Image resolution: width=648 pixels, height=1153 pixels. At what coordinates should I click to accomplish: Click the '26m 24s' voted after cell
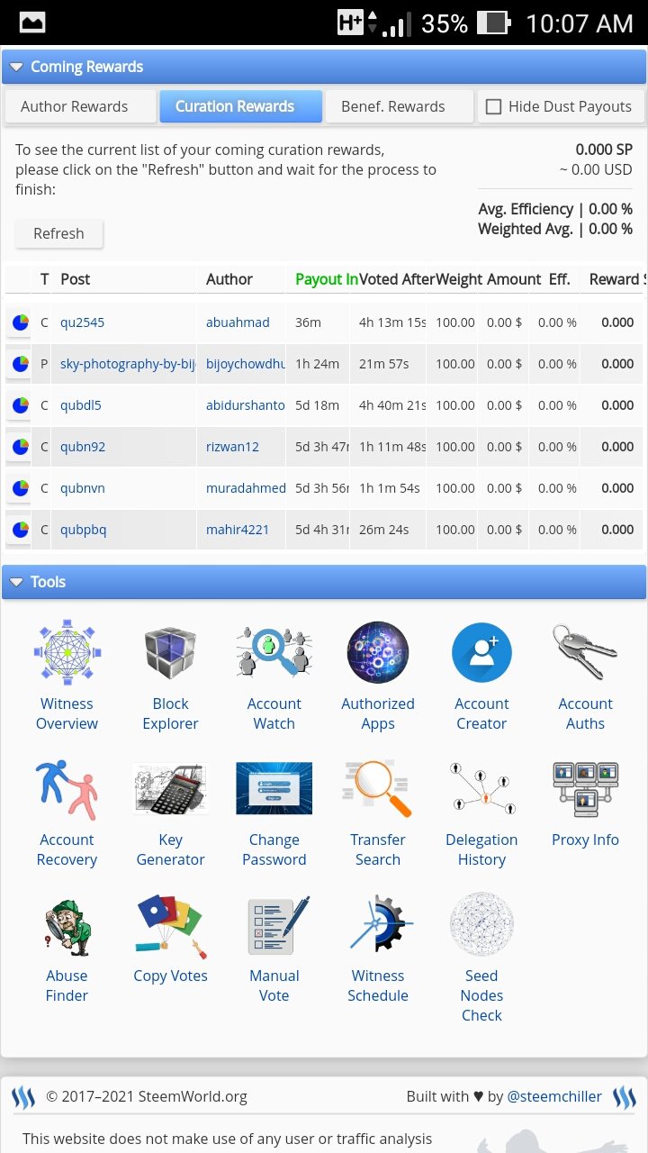(383, 530)
